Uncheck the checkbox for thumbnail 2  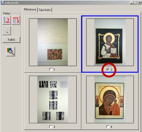point(108,69)
